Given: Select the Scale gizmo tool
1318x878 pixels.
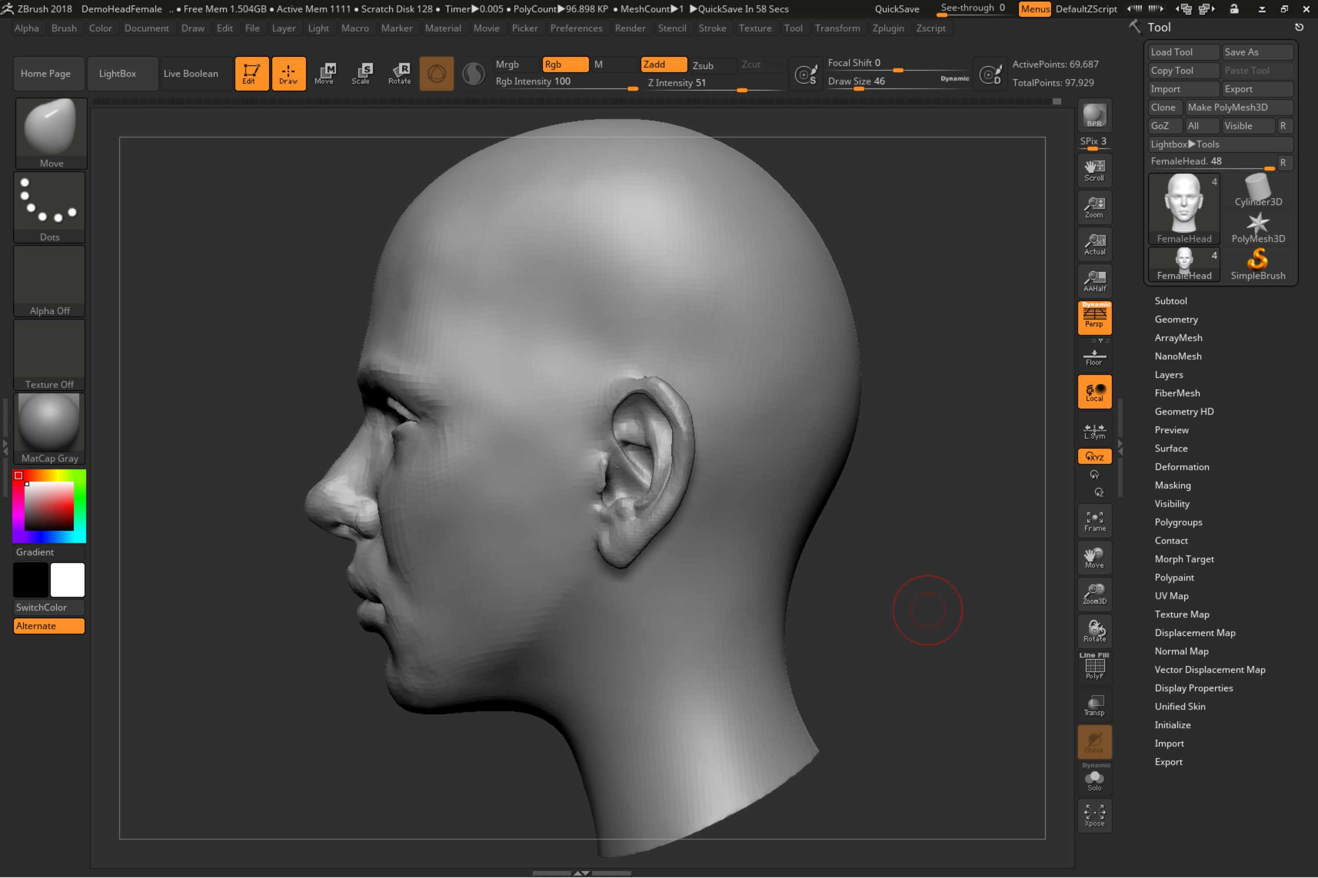Looking at the screenshot, I should pyautogui.click(x=361, y=73).
